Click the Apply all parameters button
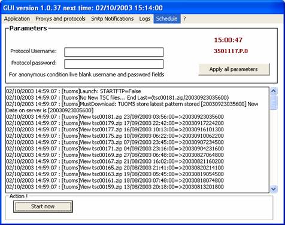 click(x=234, y=69)
